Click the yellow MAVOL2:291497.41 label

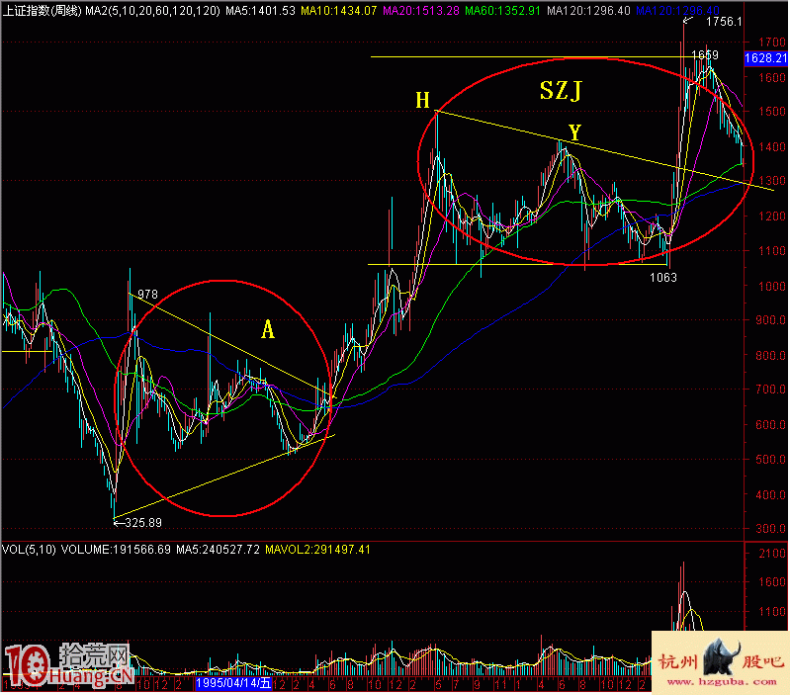(x=318, y=550)
